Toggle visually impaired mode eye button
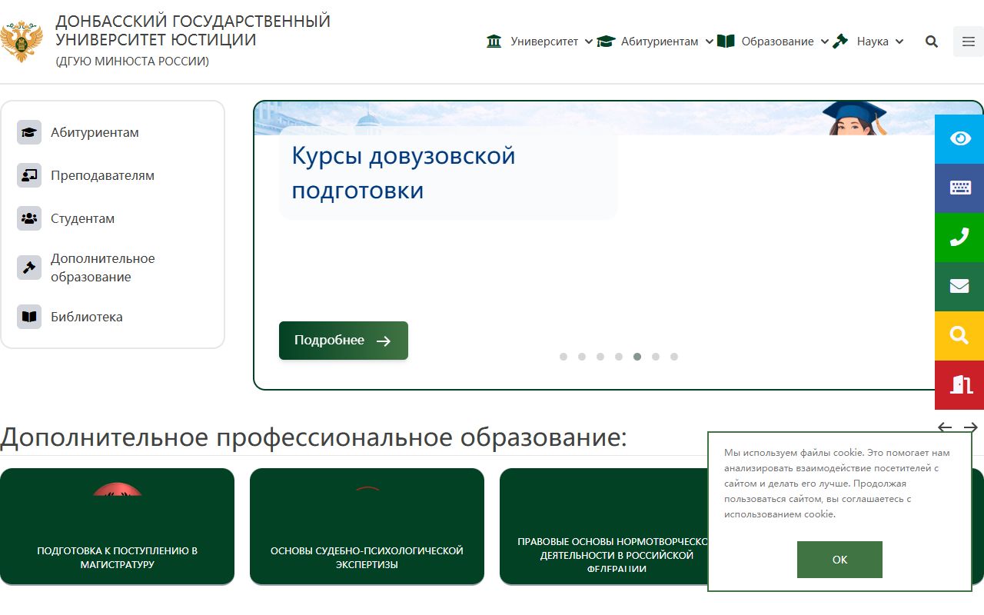This screenshot has width=984, height=615. tap(959, 139)
